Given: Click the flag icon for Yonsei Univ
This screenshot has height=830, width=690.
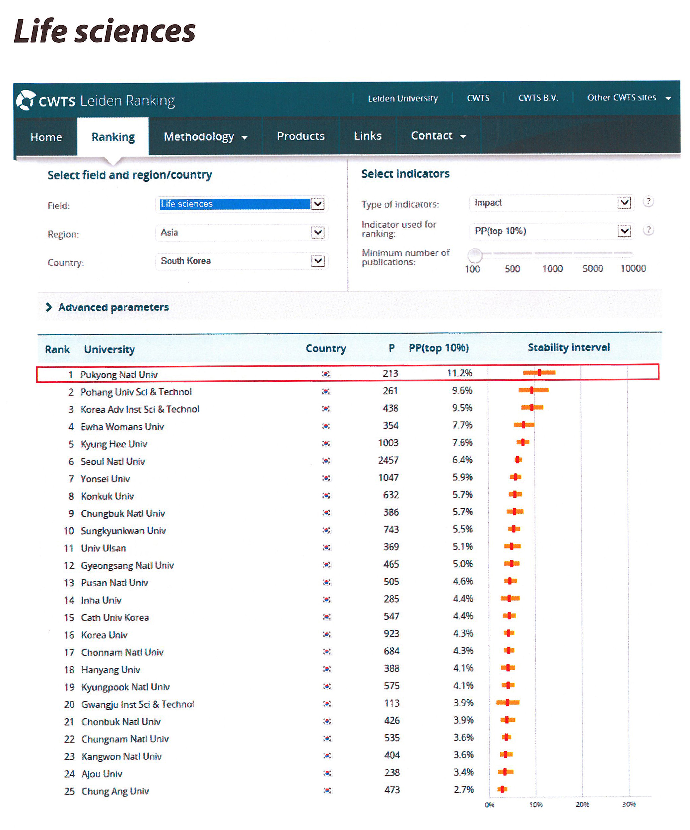Looking at the screenshot, I should [326, 478].
